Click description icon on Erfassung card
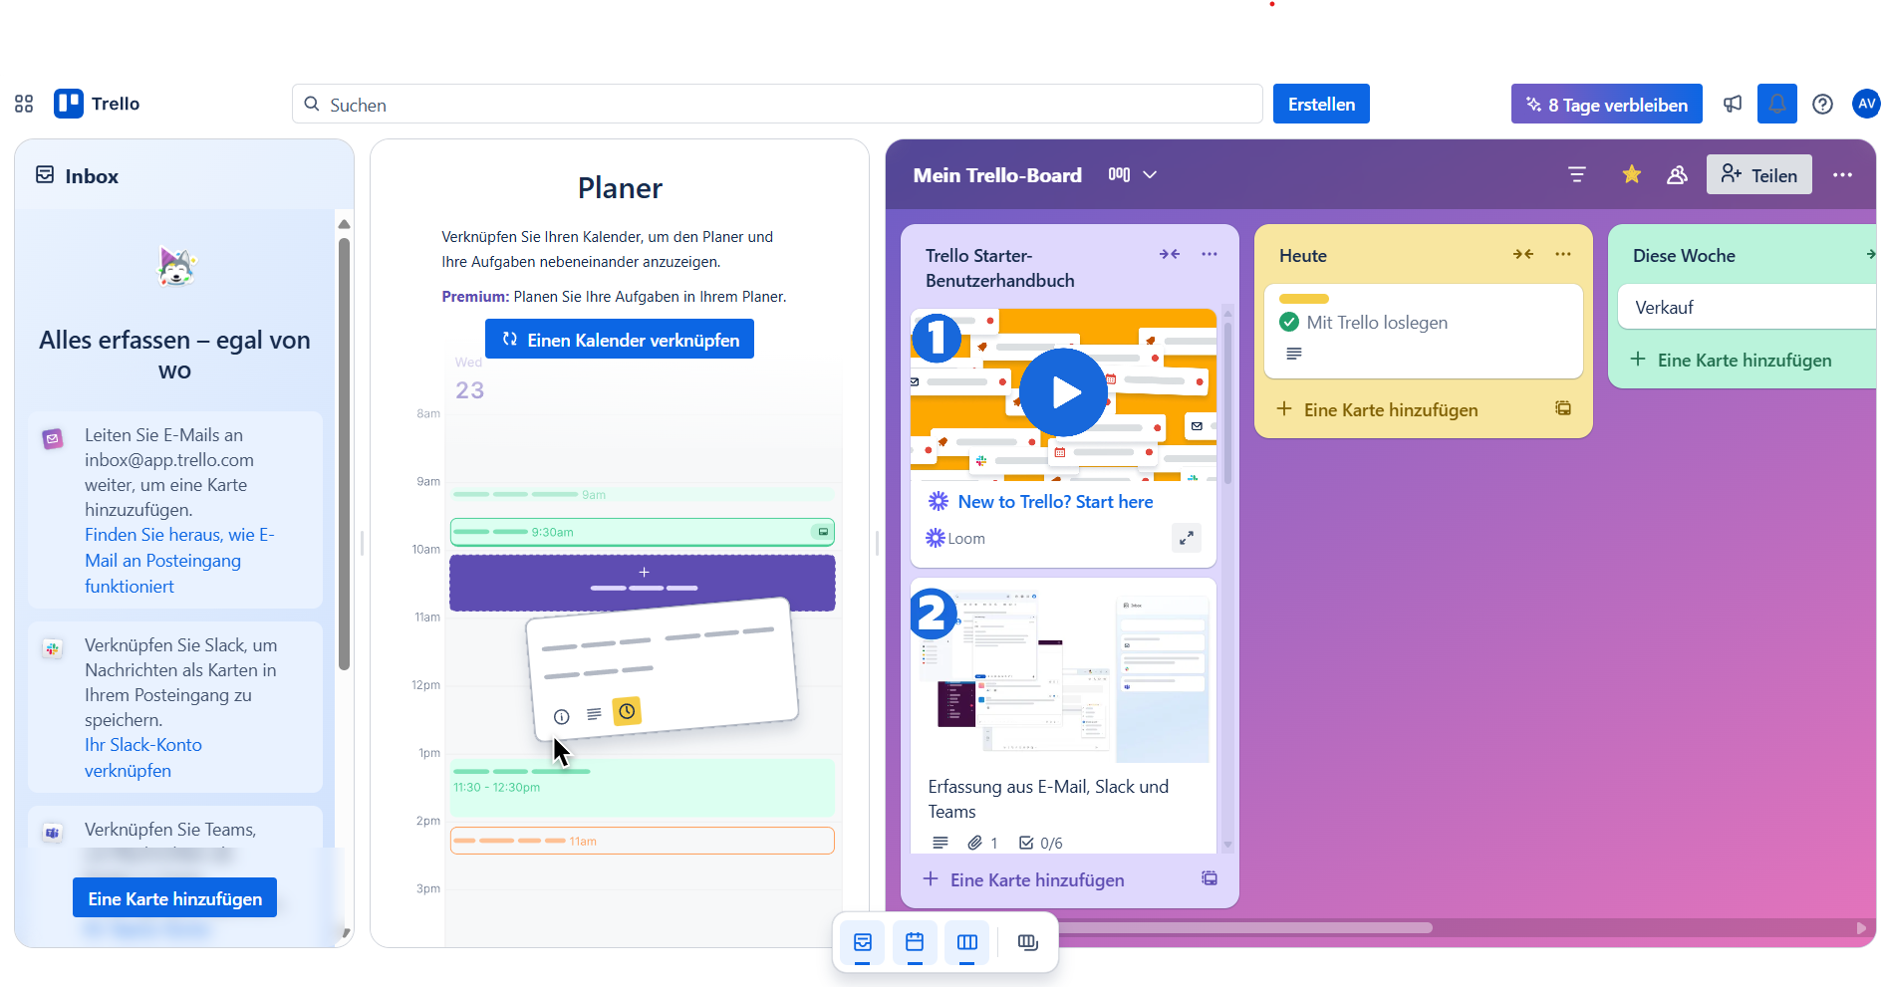Image resolution: width=1885 pixels, height=987 pixels. [941, 843]
